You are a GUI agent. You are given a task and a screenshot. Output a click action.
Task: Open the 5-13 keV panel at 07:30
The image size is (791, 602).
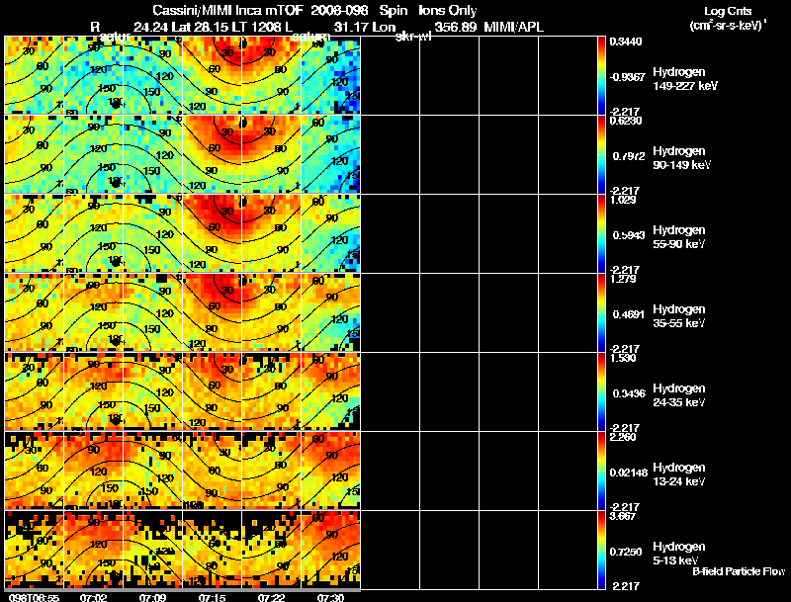coord(330,550)
